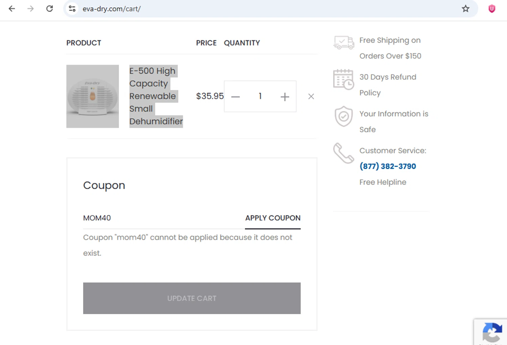Remove the E-500 item from cart
Screen dimensions: 507x345
[x=311, y=97]
